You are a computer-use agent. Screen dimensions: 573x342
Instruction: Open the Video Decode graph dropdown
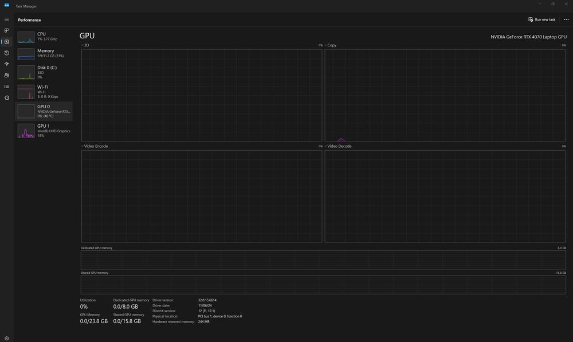point(338,146)
